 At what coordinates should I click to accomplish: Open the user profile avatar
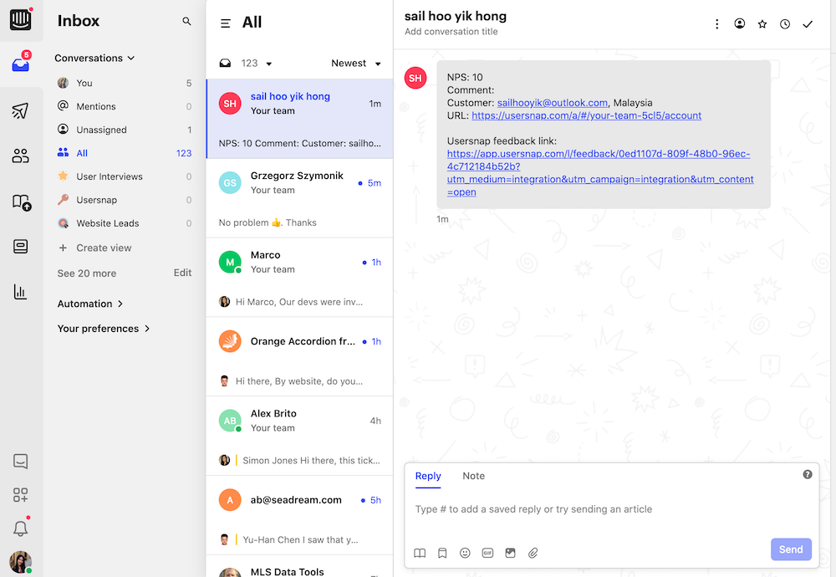(x=20, y=562)
